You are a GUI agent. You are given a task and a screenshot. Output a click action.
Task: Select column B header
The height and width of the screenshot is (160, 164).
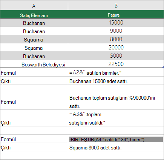[116, 6]
